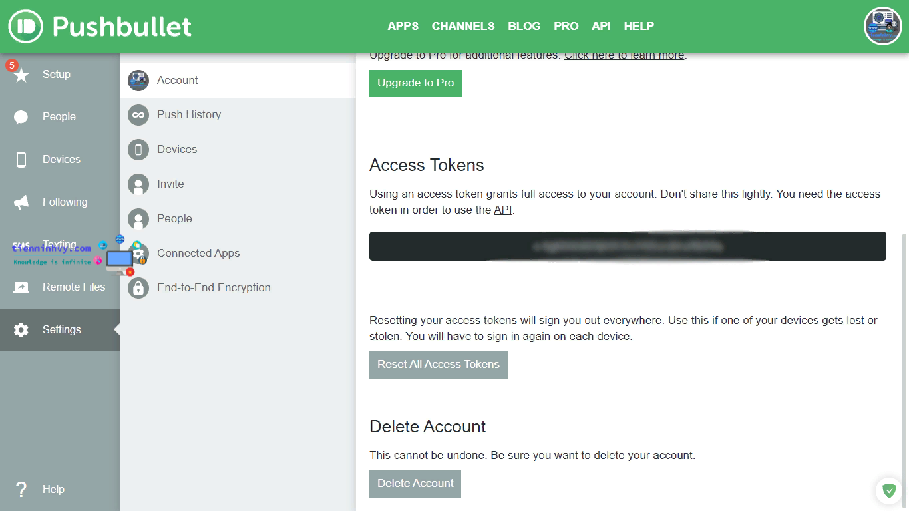Switch to Connected Apps settings
The image size is (909, 511).
pos(198,254)
